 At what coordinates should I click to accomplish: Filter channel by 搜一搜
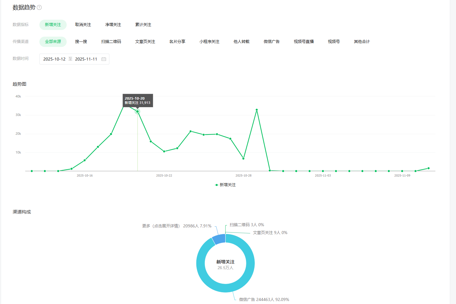pyautogui.click(x=81, y=42)
